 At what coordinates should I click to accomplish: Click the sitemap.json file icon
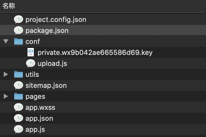pyautogui.click(x=19, y=85)
